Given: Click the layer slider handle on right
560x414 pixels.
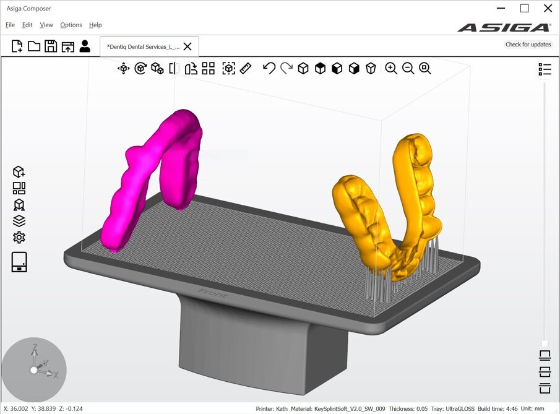Looking at the screenshot, I should pyautogui.click(x=545, y=343).
